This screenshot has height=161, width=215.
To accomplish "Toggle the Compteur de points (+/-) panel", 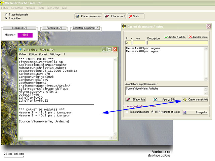I will pyautogui.click(x=86, y=28).
